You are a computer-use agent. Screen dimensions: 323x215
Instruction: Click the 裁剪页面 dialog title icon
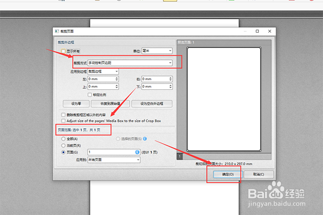57,31
